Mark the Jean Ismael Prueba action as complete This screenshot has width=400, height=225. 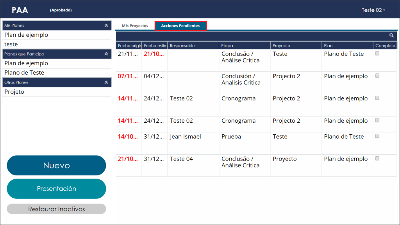coord(377,136)
